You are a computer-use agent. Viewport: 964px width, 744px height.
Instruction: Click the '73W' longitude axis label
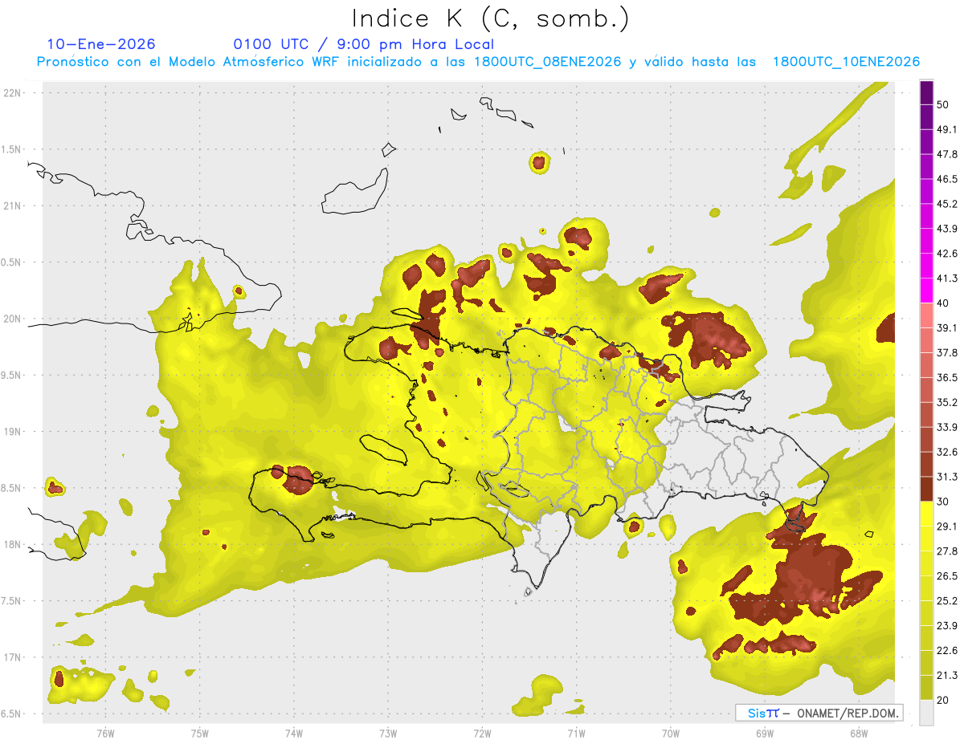pos(388,734)
